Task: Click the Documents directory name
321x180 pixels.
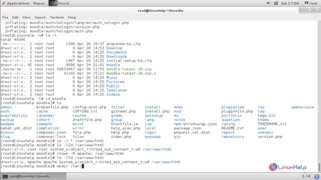Action: click(116, 52)
